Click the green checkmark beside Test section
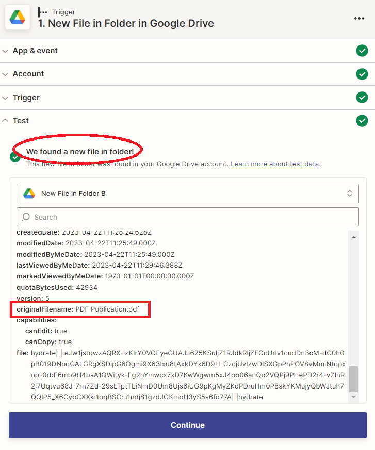 pyautogui.click(x=362, y=120)
